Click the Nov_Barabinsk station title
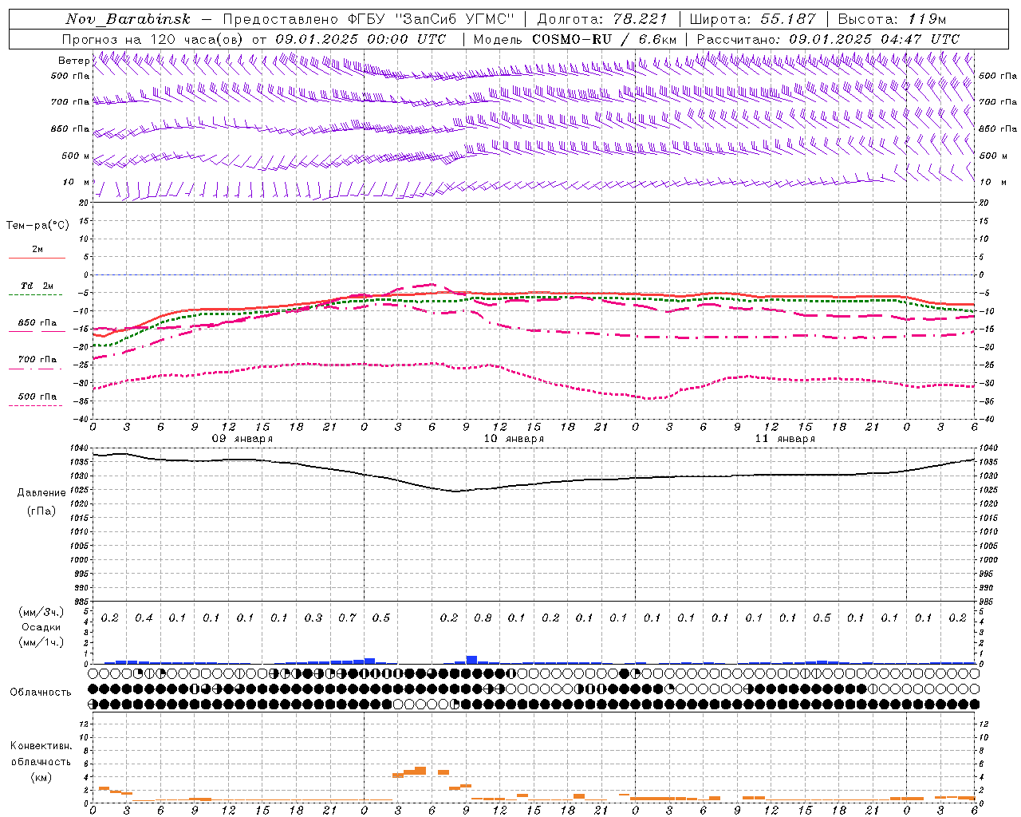1021x817 pixels. click(x=128, y=19)
